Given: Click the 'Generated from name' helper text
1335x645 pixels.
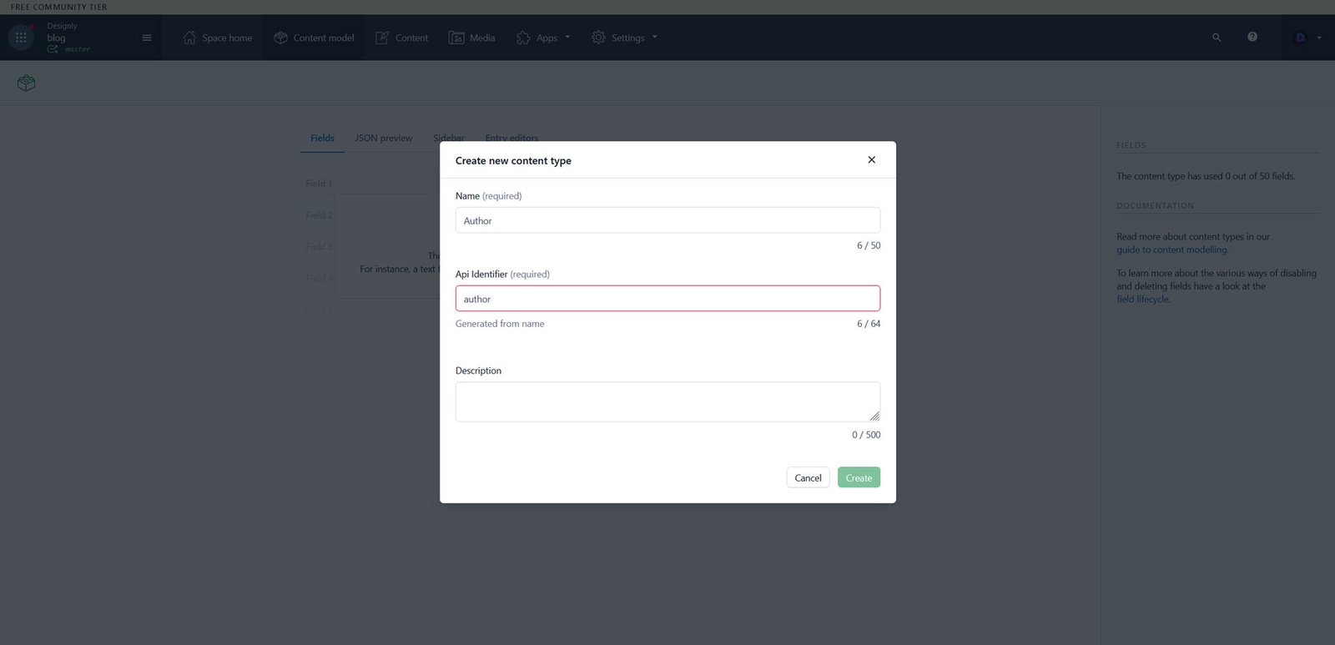Looking at the screenshot, I should click(x=500, y=324).
